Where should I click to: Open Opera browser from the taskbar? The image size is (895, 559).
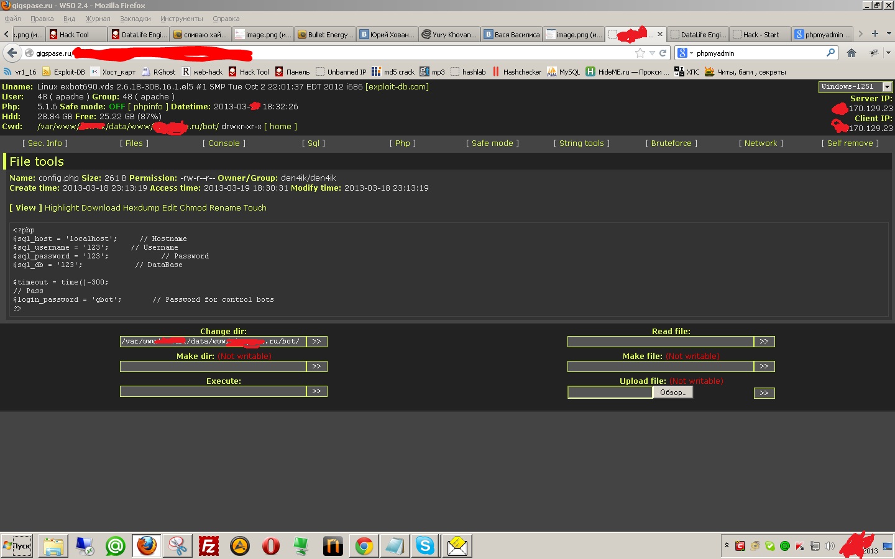point(271,546)
